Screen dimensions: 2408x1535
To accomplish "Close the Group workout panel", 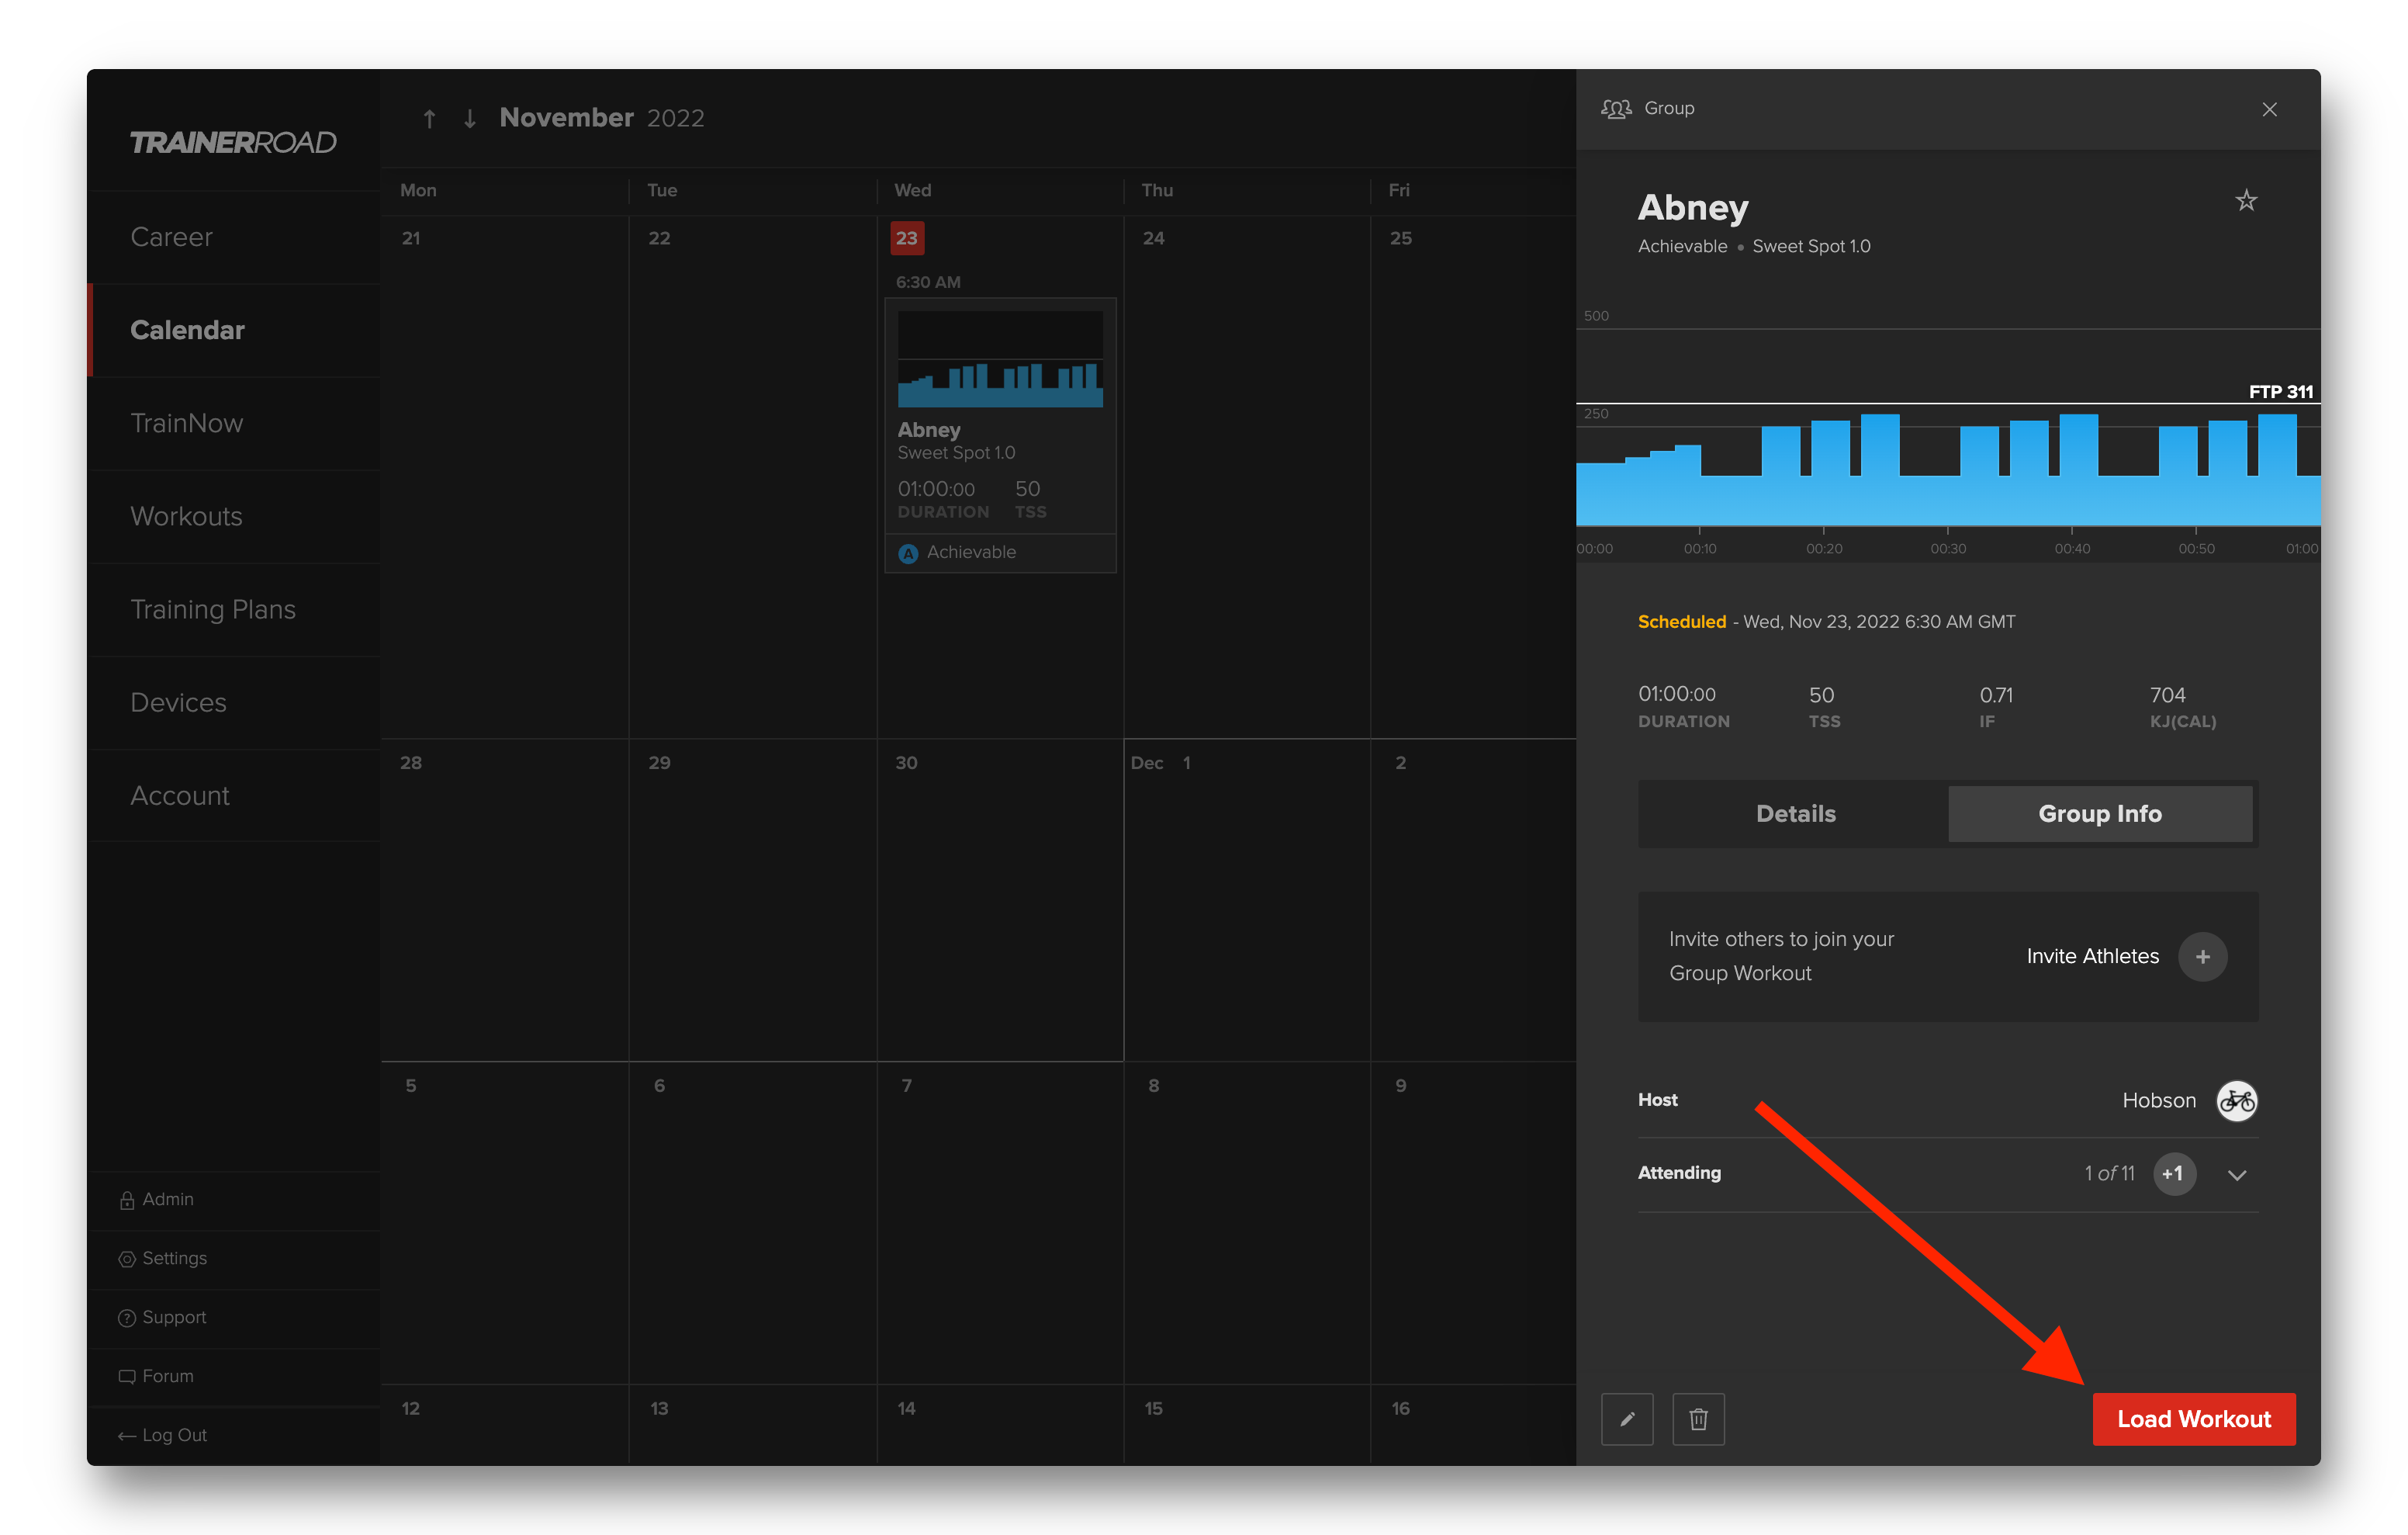I will pos(2269,109).
